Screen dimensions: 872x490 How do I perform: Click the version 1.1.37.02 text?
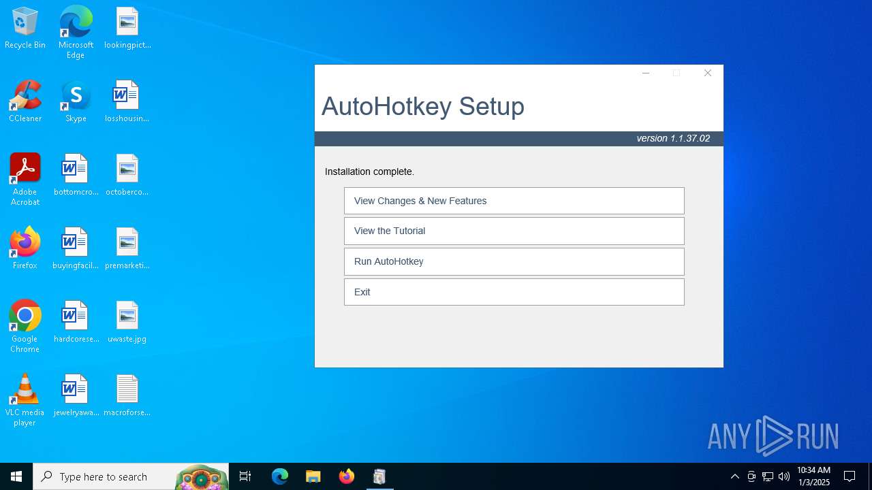[x=673, y=138]
